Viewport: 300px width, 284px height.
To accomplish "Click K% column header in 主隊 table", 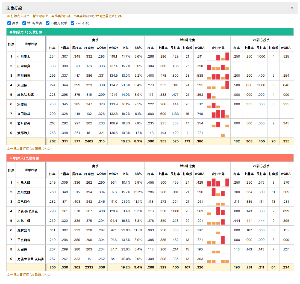I will [126, 174].
